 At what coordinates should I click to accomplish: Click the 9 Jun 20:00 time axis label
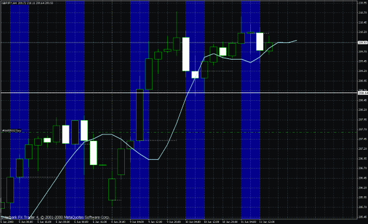click(174, 222)
